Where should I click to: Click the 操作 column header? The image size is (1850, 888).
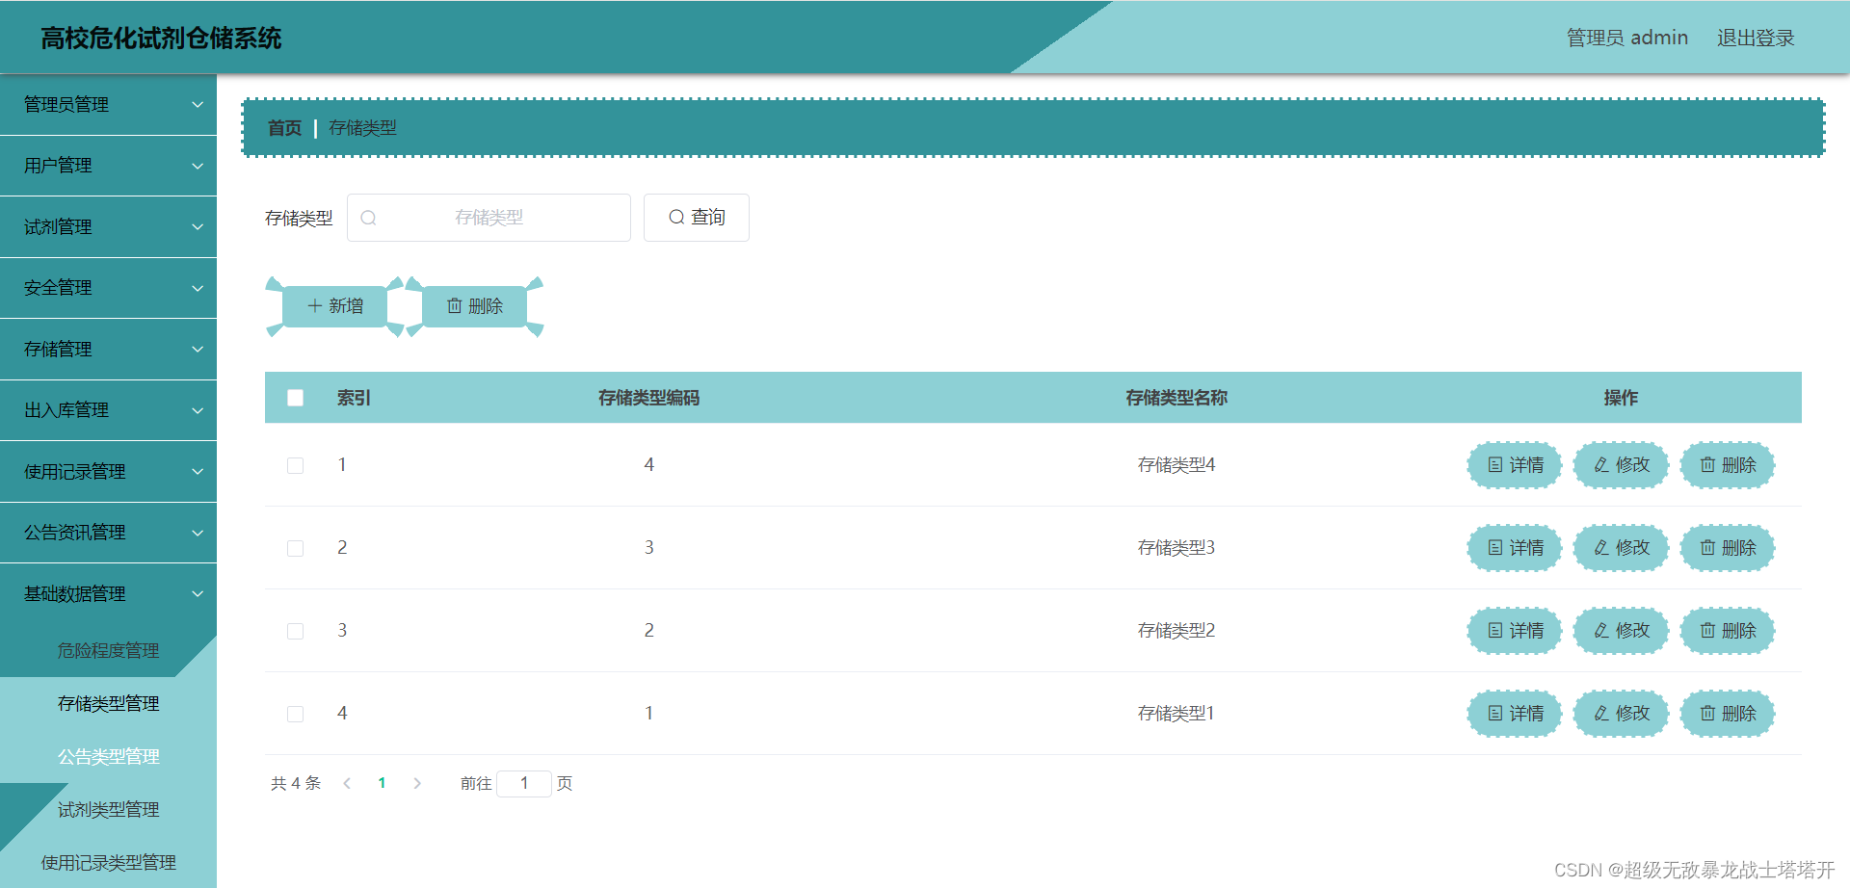(x=1621, y=398)
